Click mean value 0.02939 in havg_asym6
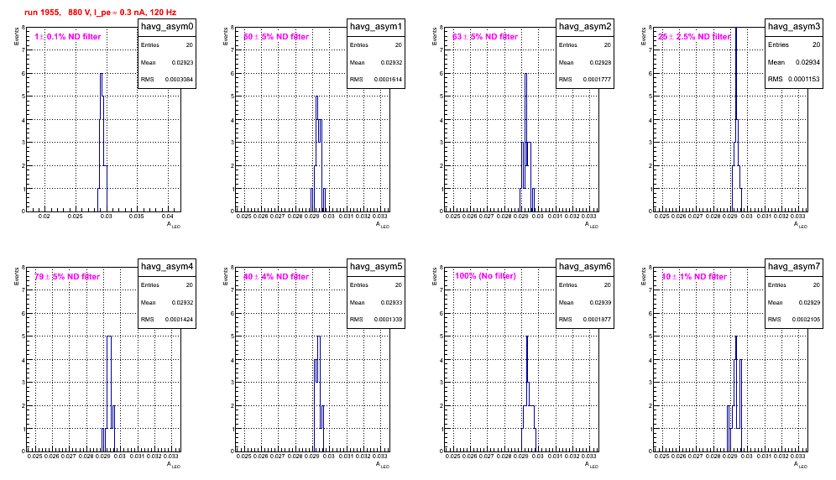 tap(600, 302)
